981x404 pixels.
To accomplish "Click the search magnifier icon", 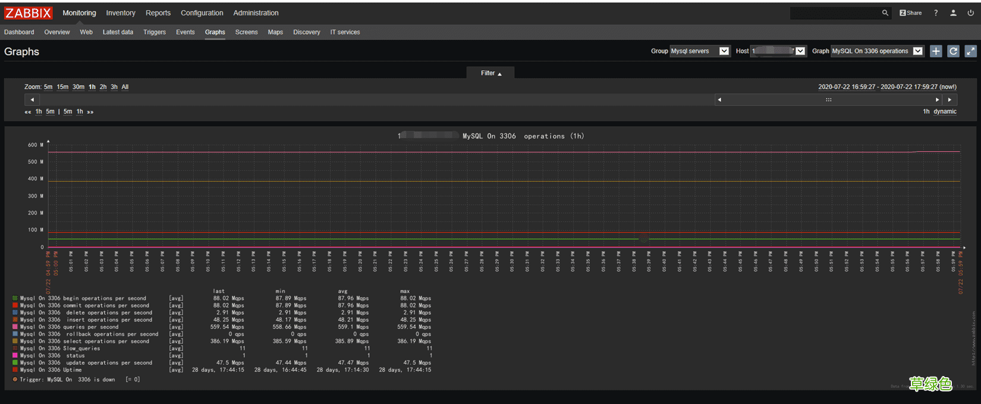I will (x=885, y=13).
